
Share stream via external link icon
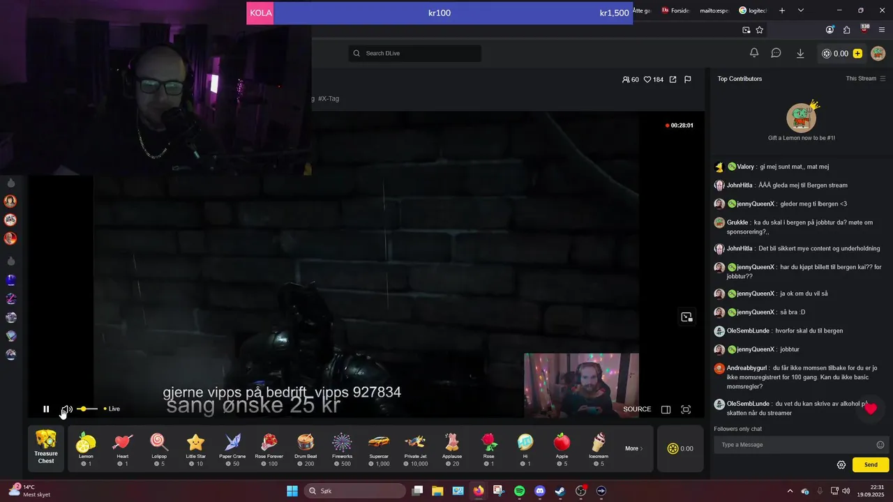673,79
